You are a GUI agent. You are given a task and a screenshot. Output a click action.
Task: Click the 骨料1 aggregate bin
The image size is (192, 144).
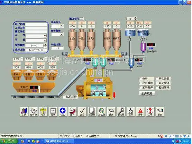click(x=17, y=75)
